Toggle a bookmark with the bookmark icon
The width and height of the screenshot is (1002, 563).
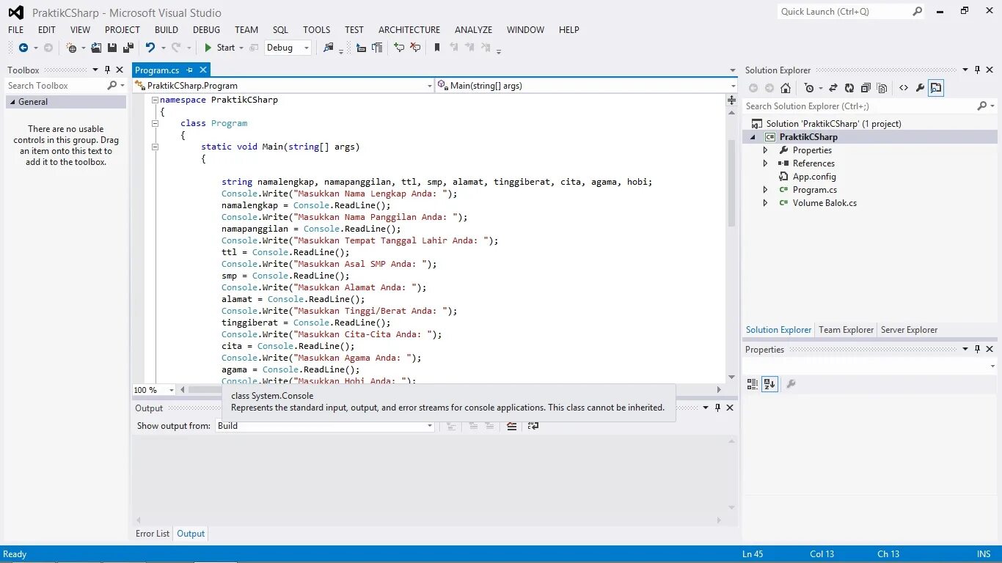pyautogui.click(x=437, y=48)
